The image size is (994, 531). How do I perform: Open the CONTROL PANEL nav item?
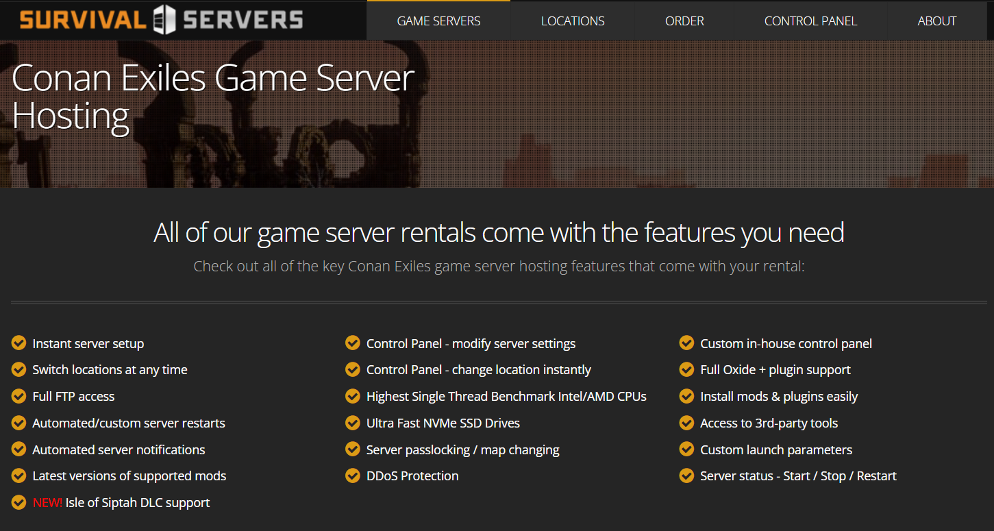810,21
